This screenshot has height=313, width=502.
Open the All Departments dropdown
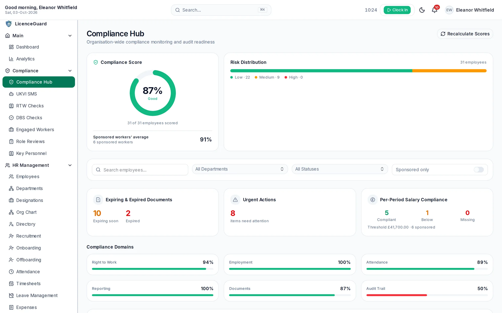click(x=240, y=169)
